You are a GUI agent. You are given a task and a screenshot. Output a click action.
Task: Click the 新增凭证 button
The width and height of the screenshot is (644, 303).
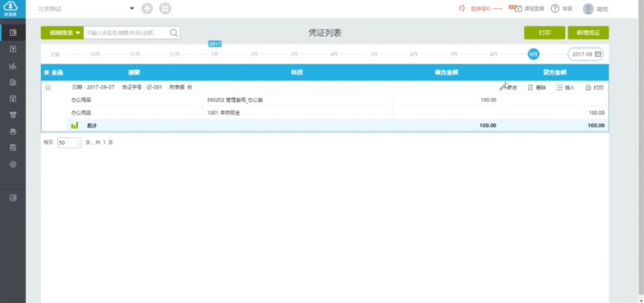click(588, 33)
